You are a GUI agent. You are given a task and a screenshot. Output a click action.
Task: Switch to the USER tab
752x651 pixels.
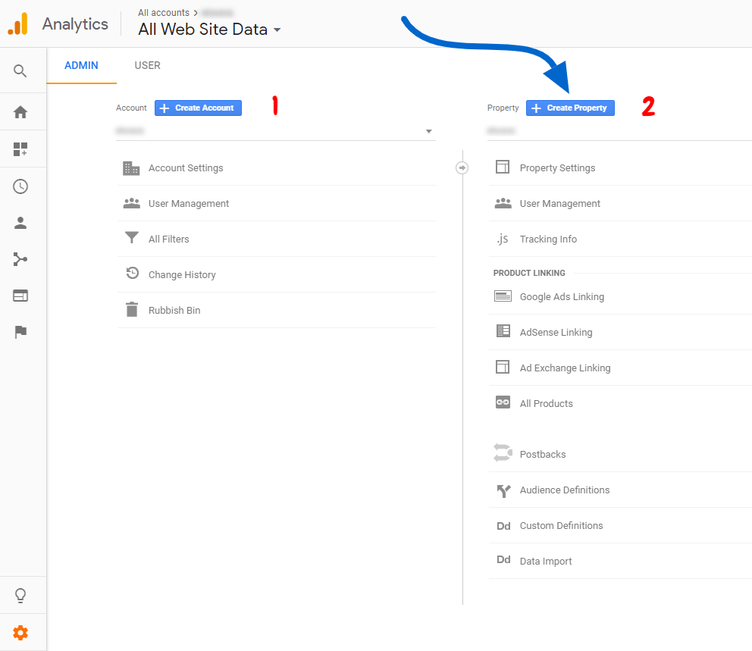pos(147,65)
